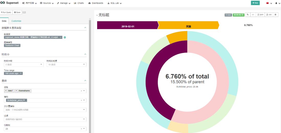Open the 时间的粒度 dropdown
This screenshot has height=133, width=281.
tap(66, 64)
